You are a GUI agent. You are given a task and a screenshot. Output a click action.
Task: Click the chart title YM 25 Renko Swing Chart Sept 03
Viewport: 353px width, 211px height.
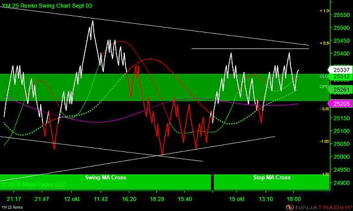pos(47,6)
